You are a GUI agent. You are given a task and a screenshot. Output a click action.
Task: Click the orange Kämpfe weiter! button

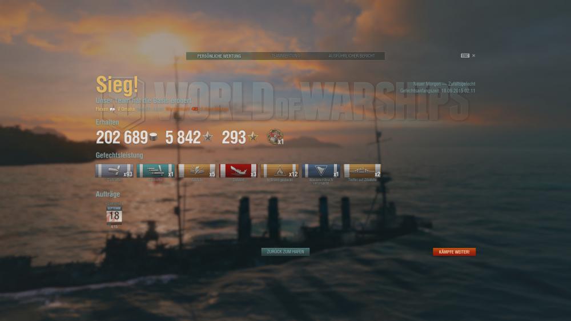(454, 252)
